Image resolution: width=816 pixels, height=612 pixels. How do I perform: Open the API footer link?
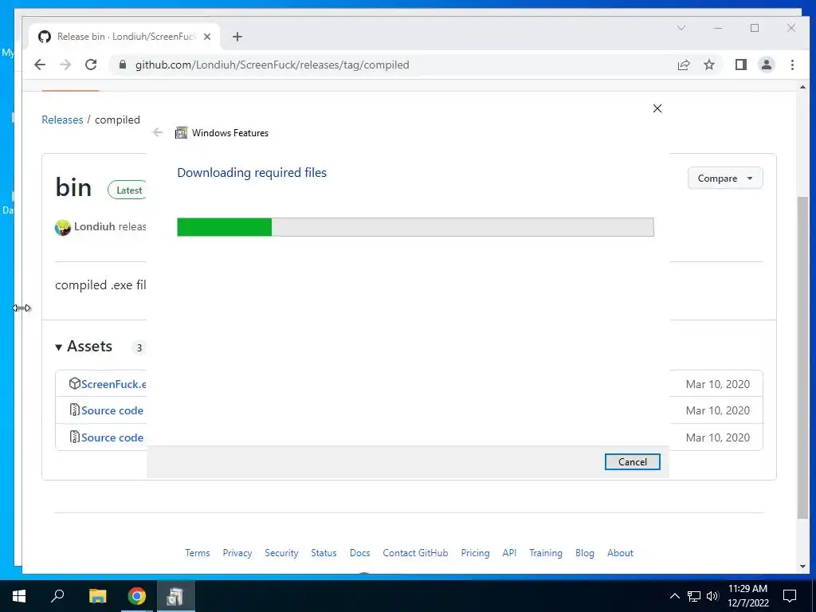[509, 553]
